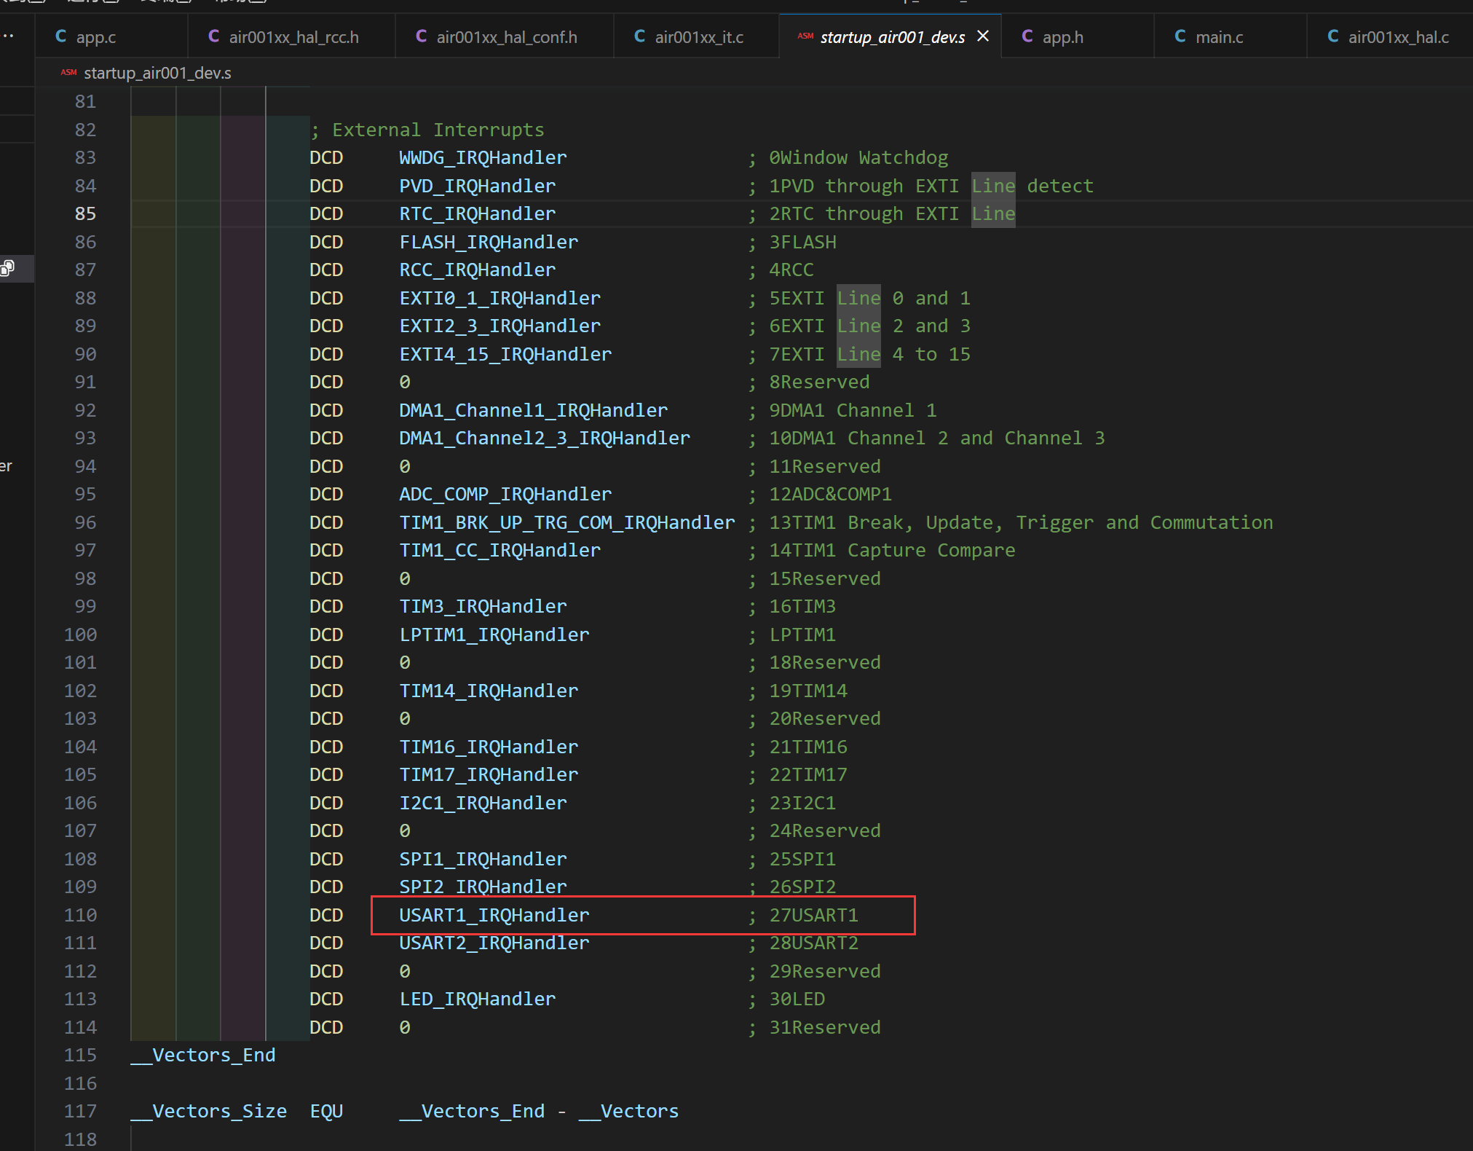This screenshot has height=1151, width=1473.
Task: Click TIM14_IRQHandler symbol
Action: pyautogui.click(x=489, y=691)
